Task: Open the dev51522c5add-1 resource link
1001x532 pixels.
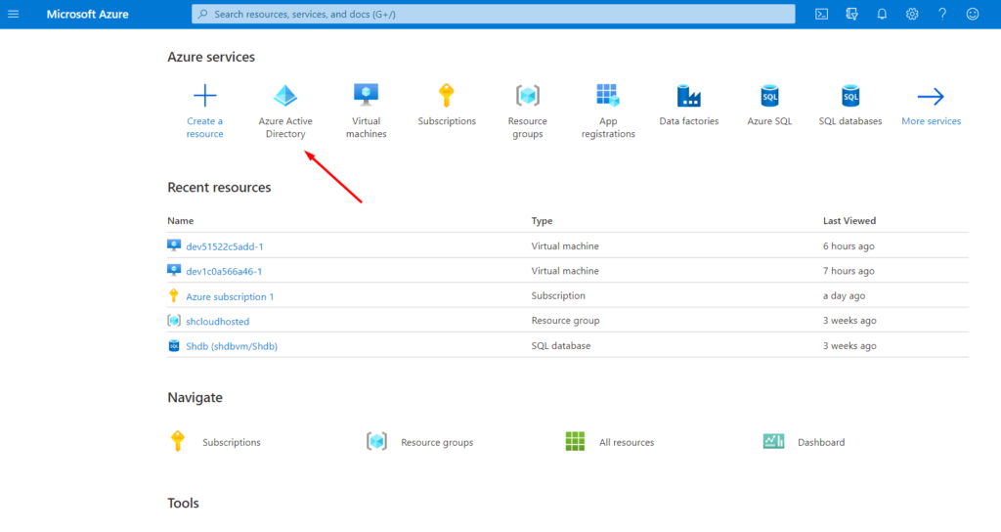Action: pos(225,246)
